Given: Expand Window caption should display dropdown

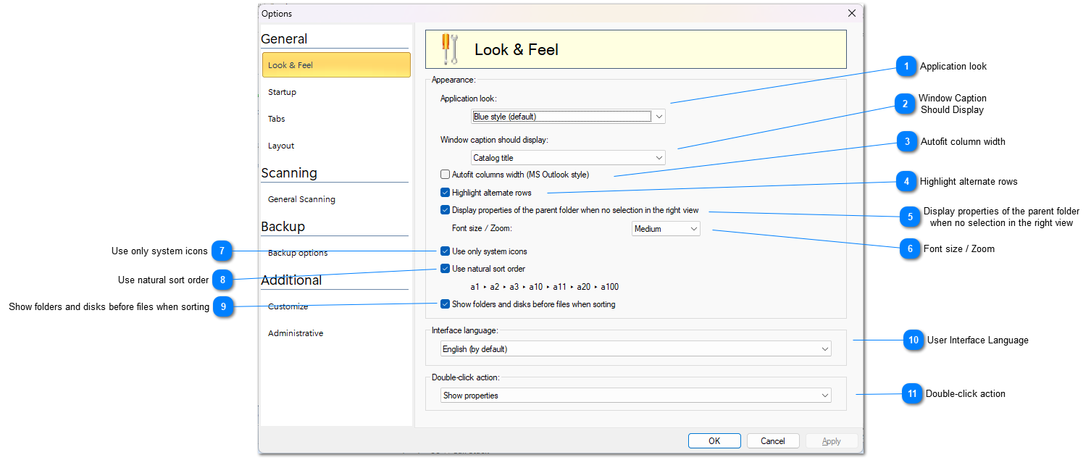Looking at the screenshot, I should (568, 158).
